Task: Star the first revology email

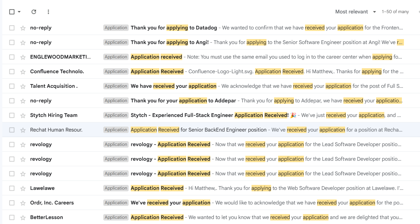Action: (x=23, y=144)
